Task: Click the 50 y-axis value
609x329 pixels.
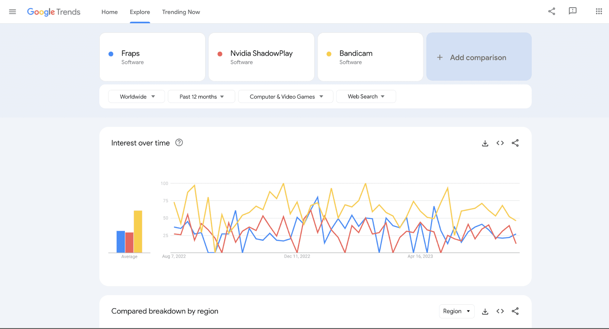Action: pos(166,218)
